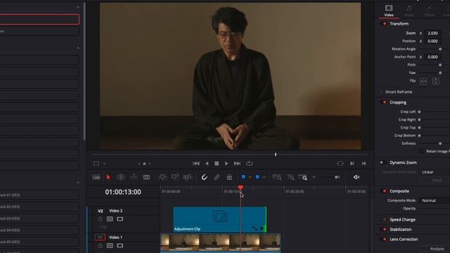Click the go to next edit icon
This screenshot has height=253, width=450.
[x=352, y=164]
